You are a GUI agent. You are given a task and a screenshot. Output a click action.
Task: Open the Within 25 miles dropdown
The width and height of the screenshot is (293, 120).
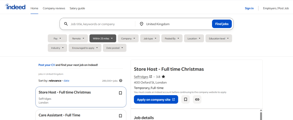(x=103, y=39)
